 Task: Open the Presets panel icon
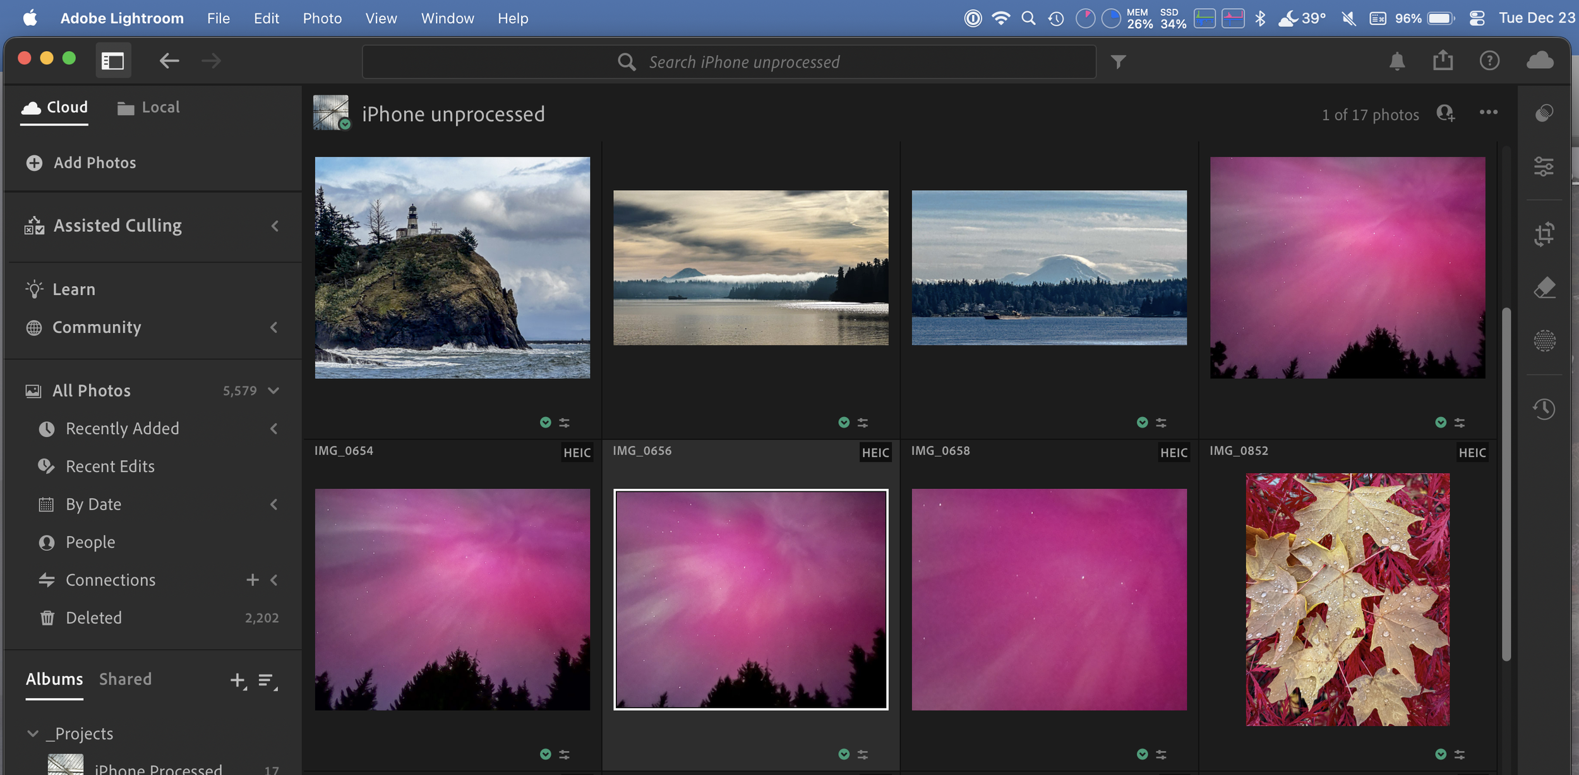point(1544,114)
